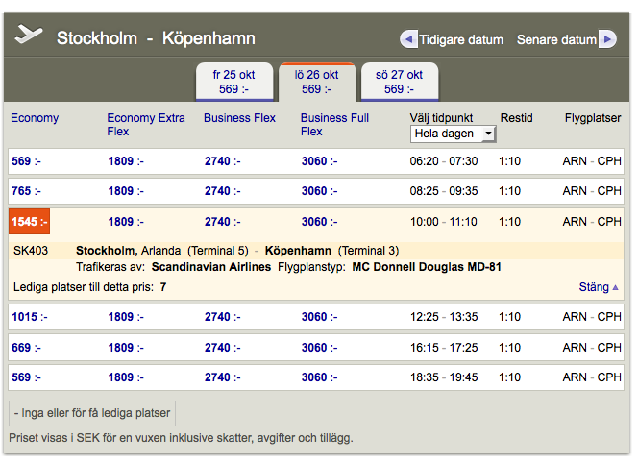
Task: Click the Inga eller för få lediga platser legend
Action: tap(92, 414)
